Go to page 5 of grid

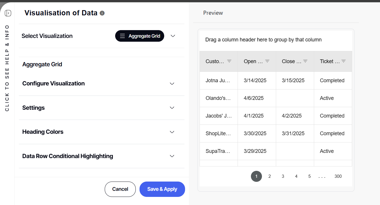click(310, 176)
